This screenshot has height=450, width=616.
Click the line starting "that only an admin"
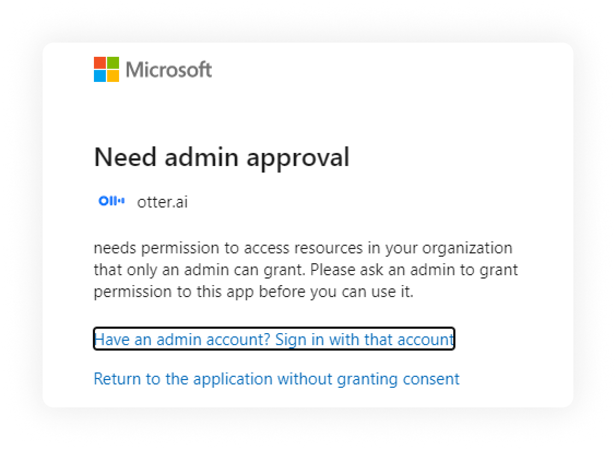pyautogui.click(x=305, y=270)
